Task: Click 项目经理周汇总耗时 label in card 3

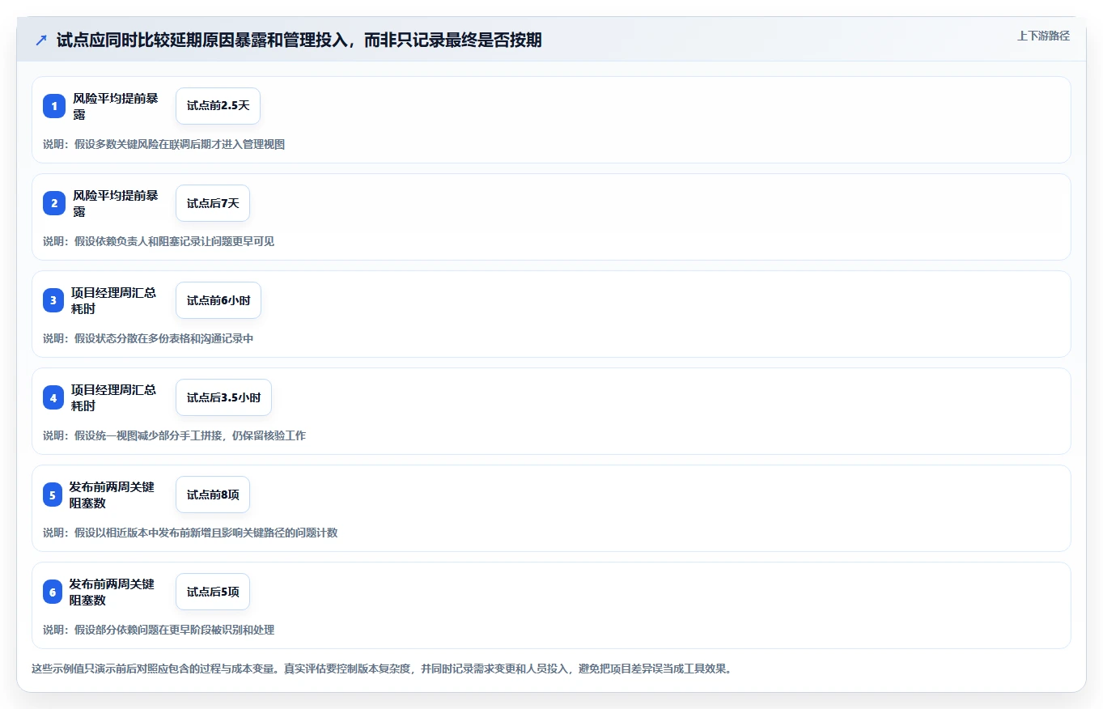Action: click(x=114, y=300)
